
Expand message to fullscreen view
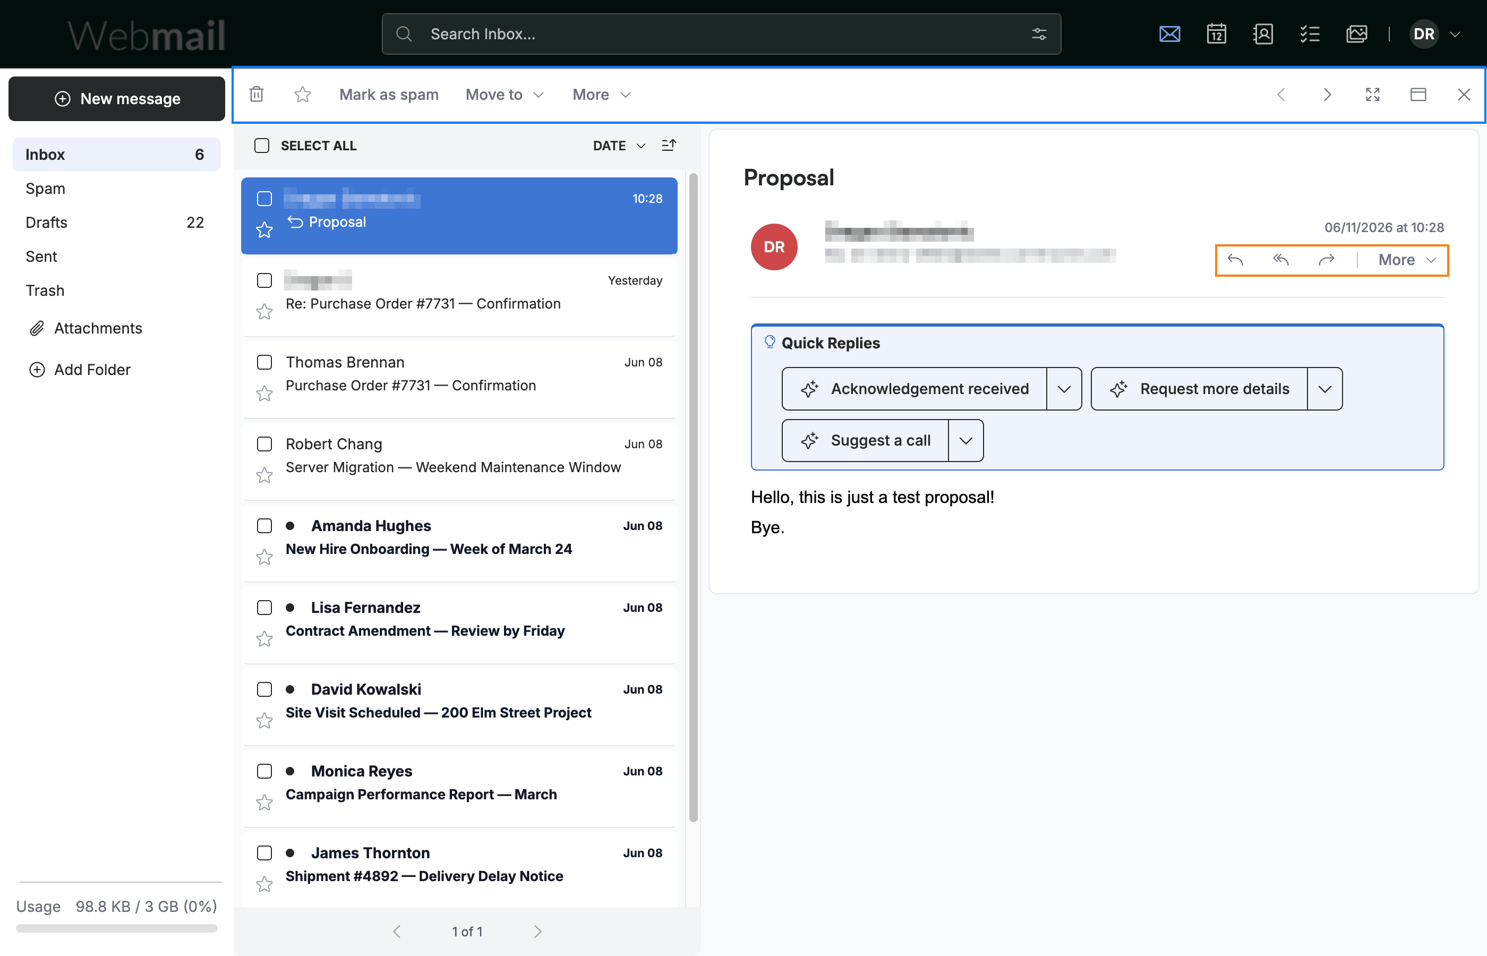pos(1372,95)
